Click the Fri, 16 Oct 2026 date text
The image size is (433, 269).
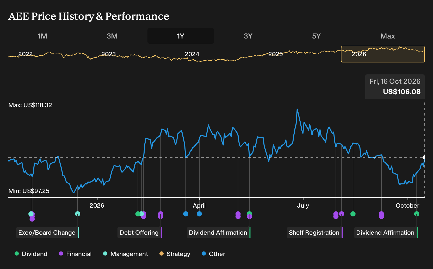[395, 81]
